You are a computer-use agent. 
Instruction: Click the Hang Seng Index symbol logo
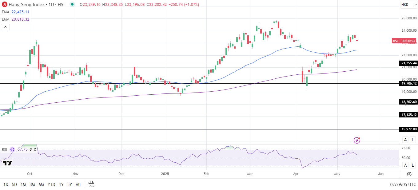(4, 4)
